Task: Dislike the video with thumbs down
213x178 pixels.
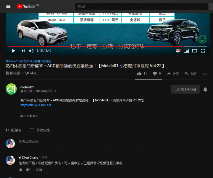Action: coord(155,73)
